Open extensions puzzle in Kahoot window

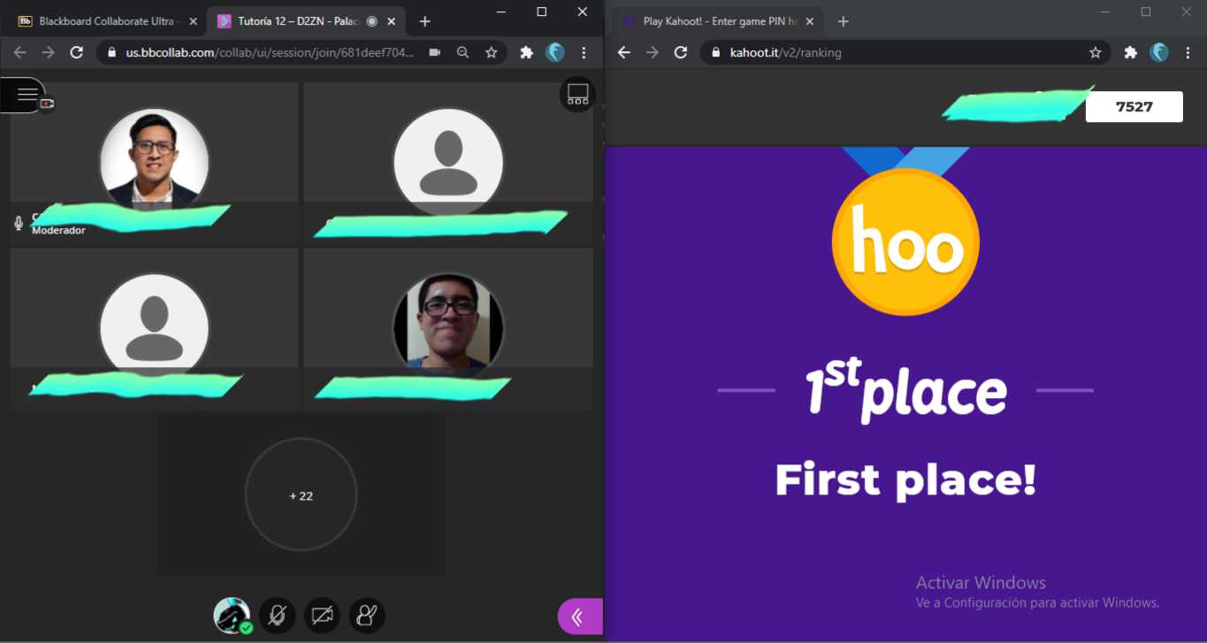click(x=1130, y=52)
